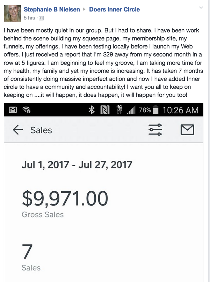Viewport: 210px width, 282px height.
Task: Click the 5 hrs post timestamp
Action: [x=29, y=17]
